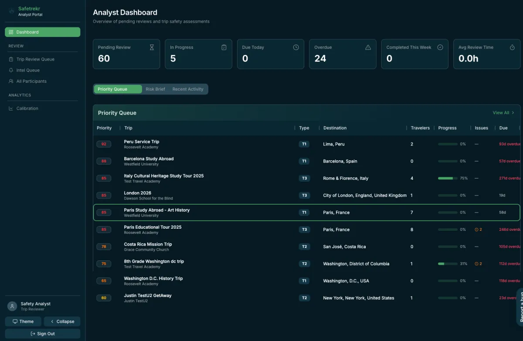Click the priority 60 badge for Justin TestU2 GetAway
Image resolution: width=523 pixels, height=341 pixels.
(x=104, y=298)
